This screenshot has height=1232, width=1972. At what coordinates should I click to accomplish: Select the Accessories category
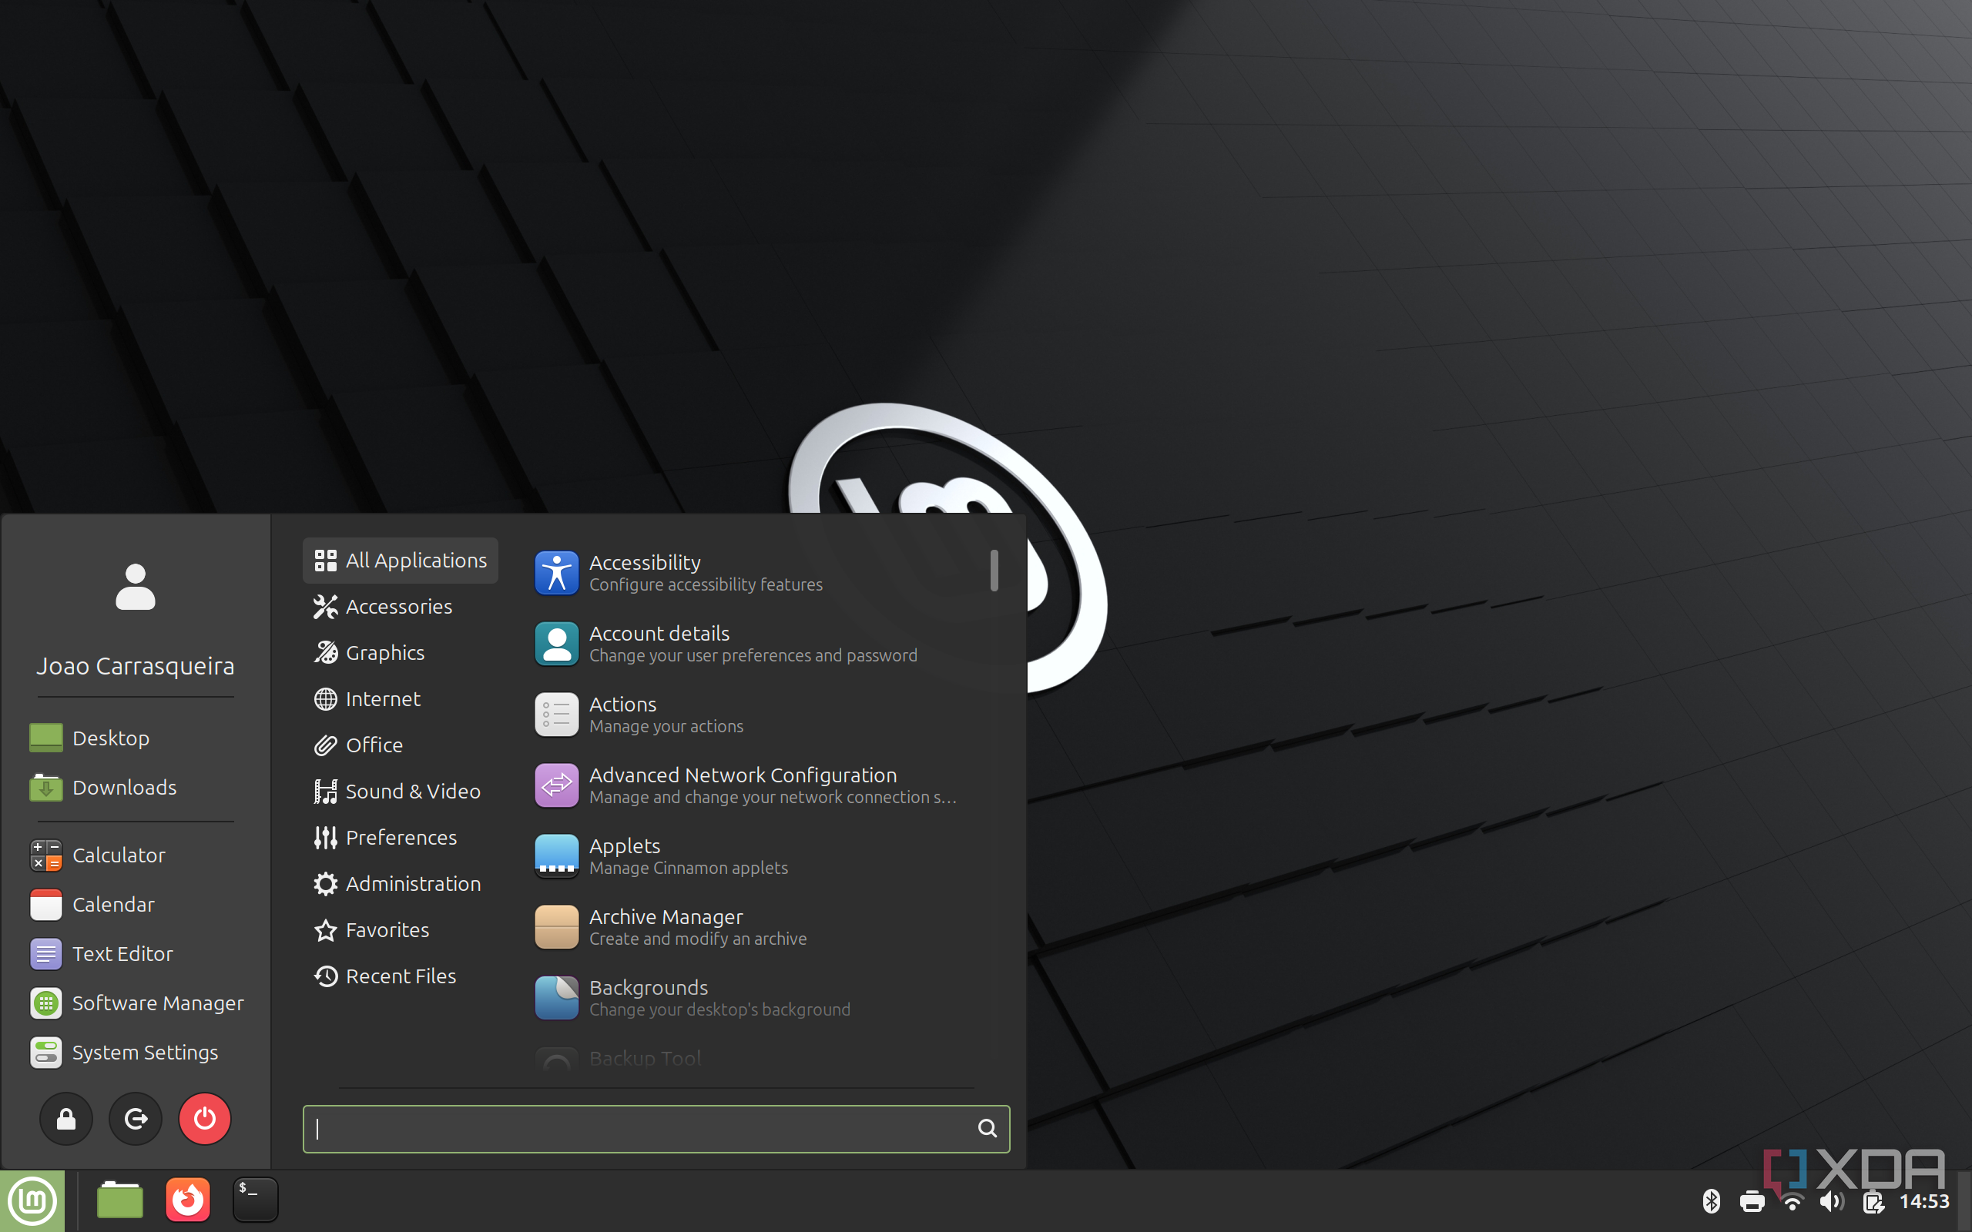click(x=400, y=607)
